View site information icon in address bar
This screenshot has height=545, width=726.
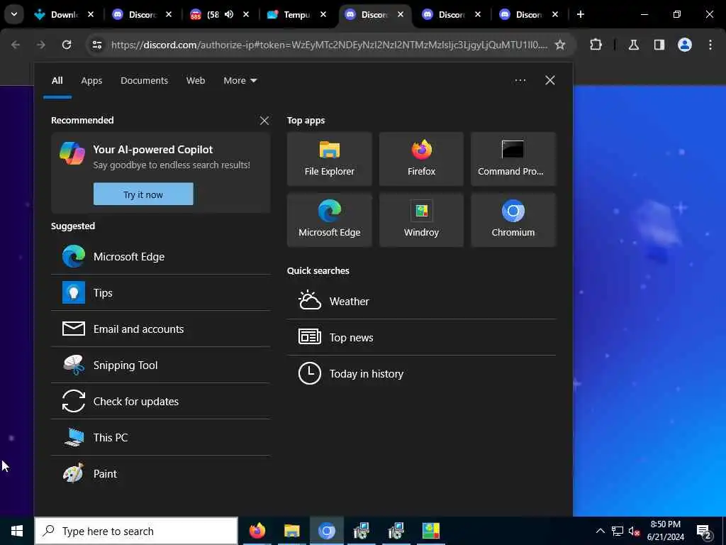pos(96,45)
